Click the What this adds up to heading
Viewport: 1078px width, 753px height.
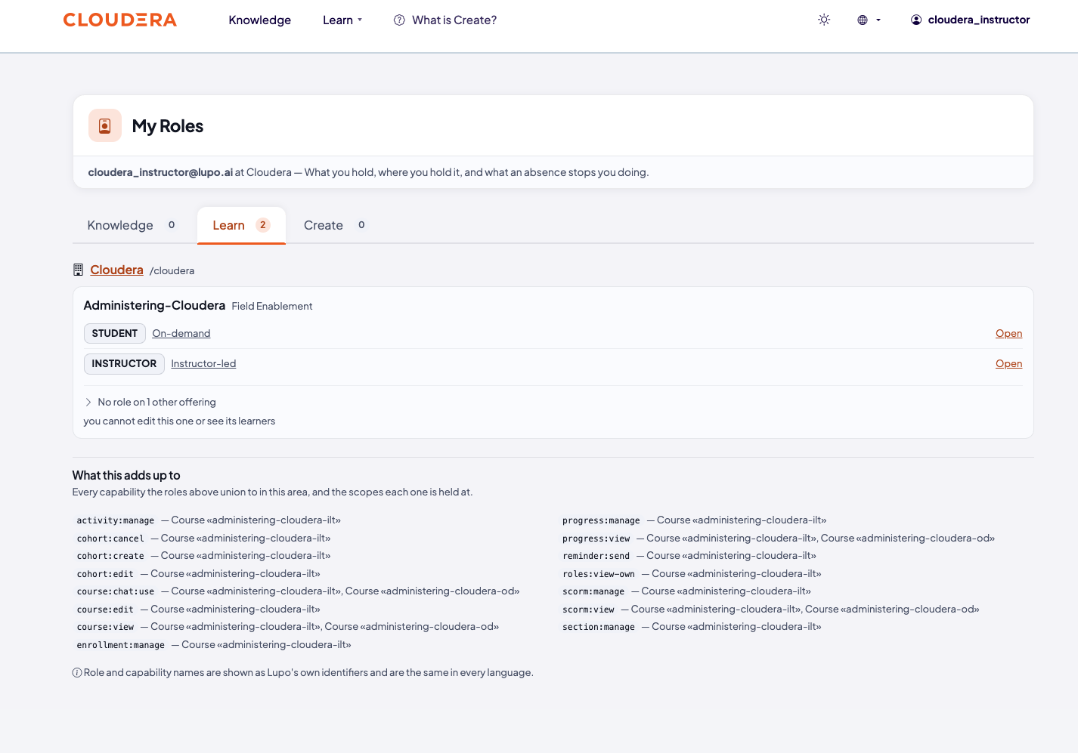coord(126,475)
